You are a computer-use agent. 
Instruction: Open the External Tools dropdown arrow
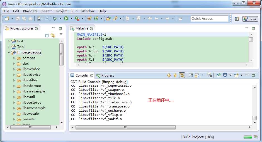tap(83, 19)
